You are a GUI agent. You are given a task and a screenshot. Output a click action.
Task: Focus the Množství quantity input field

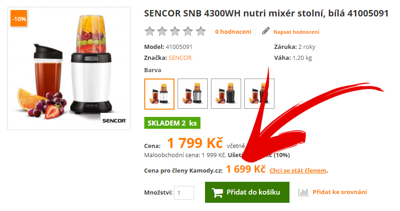(184, 193)
